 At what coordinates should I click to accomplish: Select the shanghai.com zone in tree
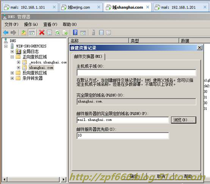[x=41, y=68]
